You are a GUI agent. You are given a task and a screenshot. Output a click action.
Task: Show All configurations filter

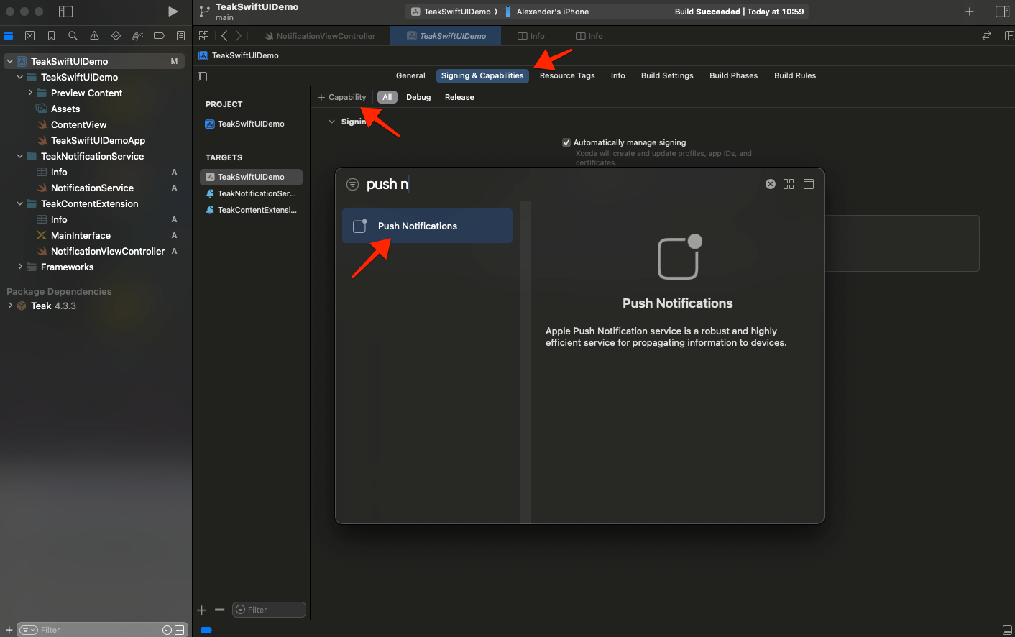click(387, 97)
